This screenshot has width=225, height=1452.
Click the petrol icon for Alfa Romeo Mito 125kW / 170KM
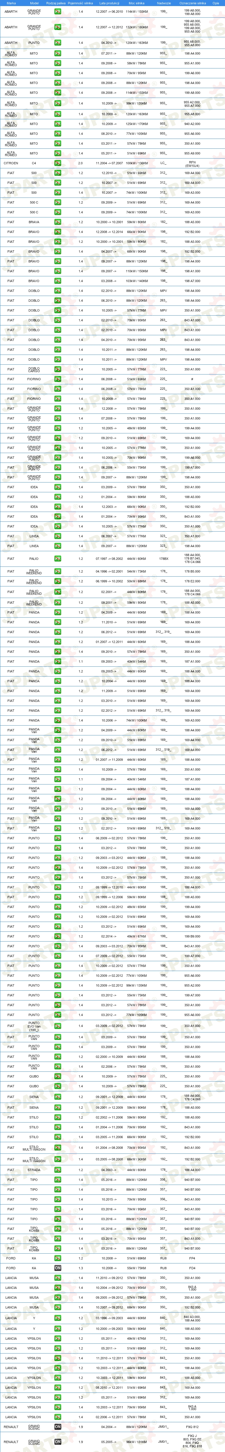pyautogui.click(x=58, y=124)
